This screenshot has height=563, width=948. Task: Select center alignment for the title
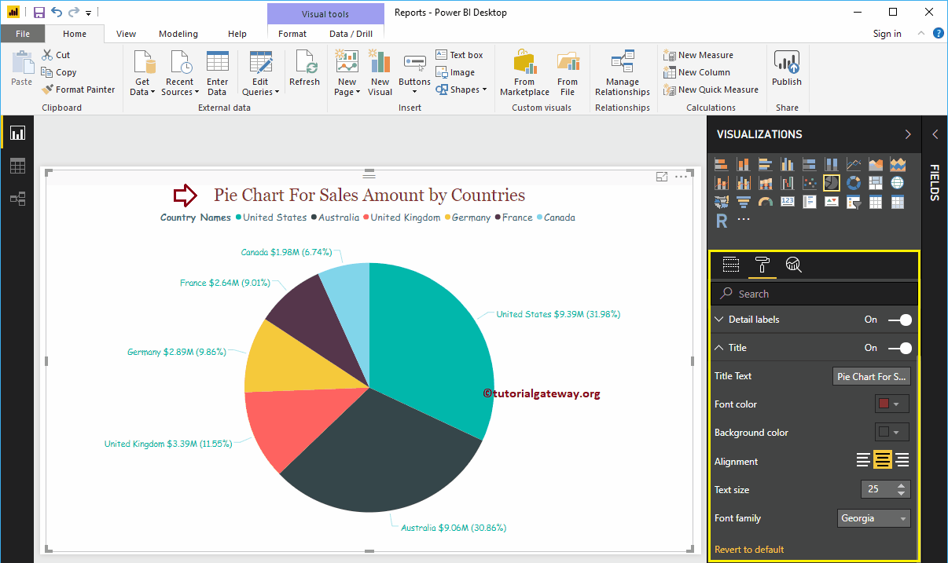[882, 461]
